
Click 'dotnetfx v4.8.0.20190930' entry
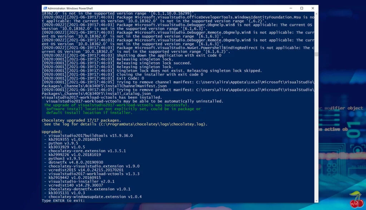[76, 162]
